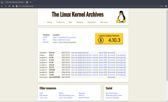Open the browser hamburger menu

tap(166, 6)
